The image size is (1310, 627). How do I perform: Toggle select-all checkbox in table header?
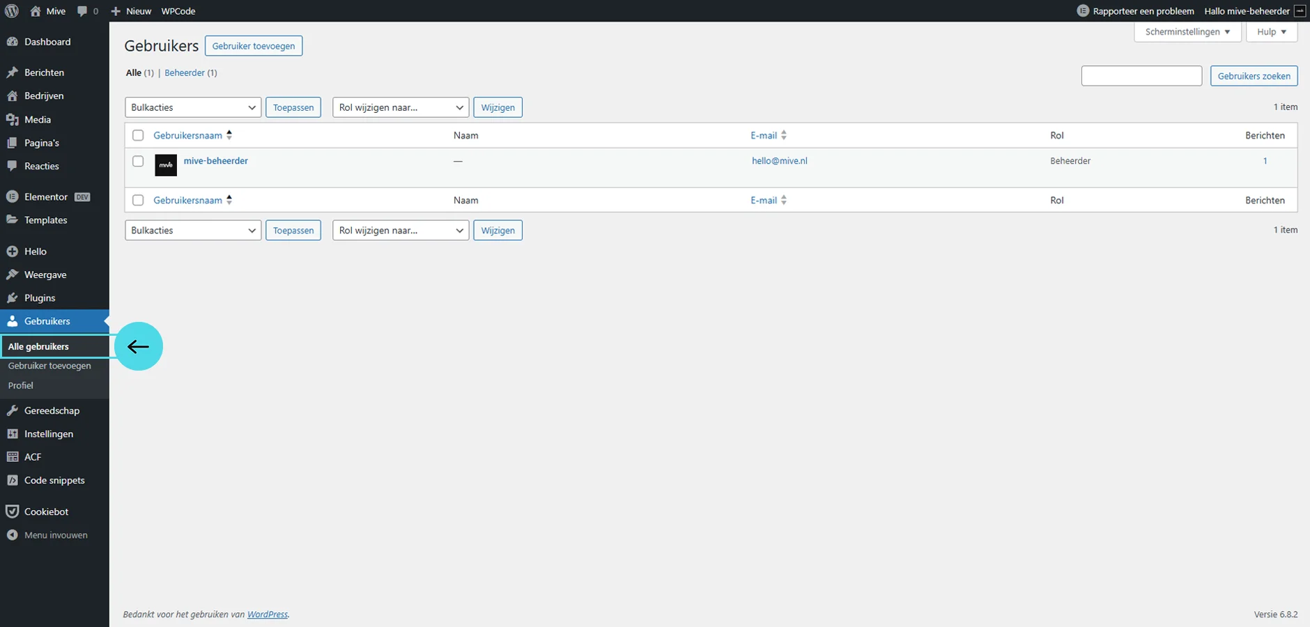(138, 135)
